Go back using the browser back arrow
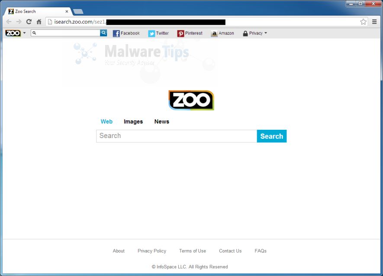 click(9, 22)
